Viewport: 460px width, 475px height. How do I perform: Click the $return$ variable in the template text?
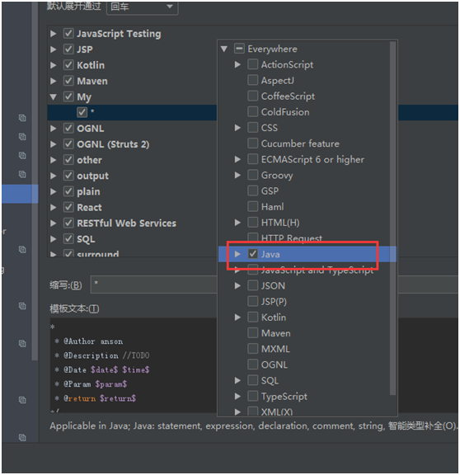(x=118, y=398)
